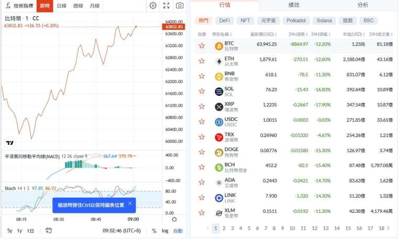Select the 5y time range

[9, 231]
